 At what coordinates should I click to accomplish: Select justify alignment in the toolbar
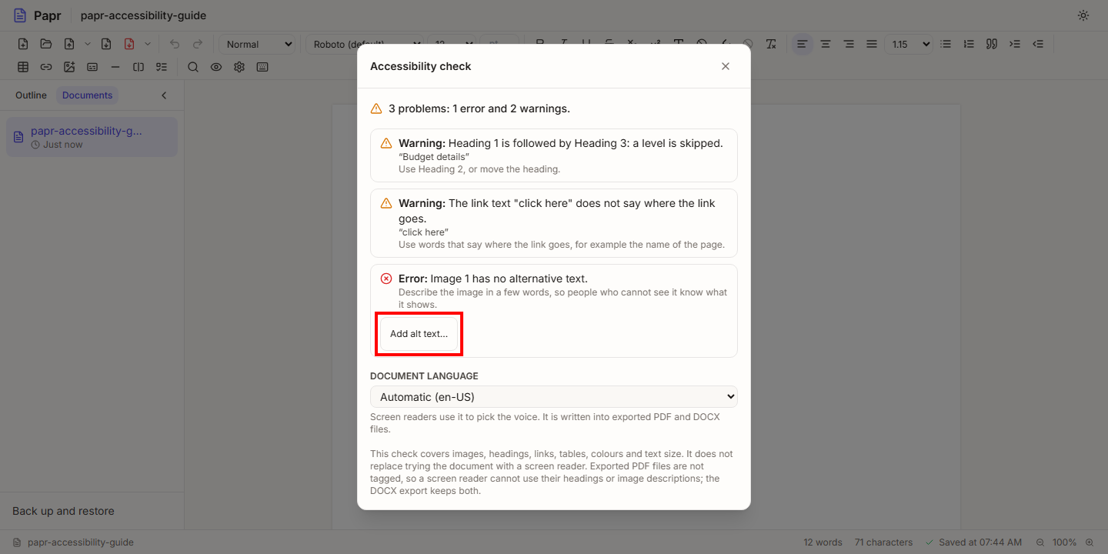(x=872, y=44)
